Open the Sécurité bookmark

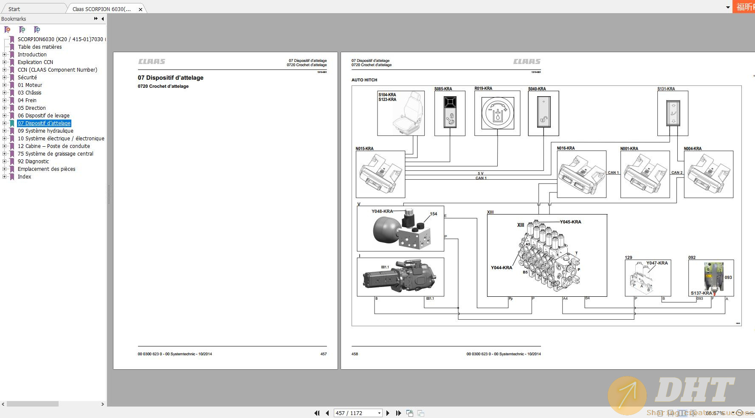click(27, 77)
